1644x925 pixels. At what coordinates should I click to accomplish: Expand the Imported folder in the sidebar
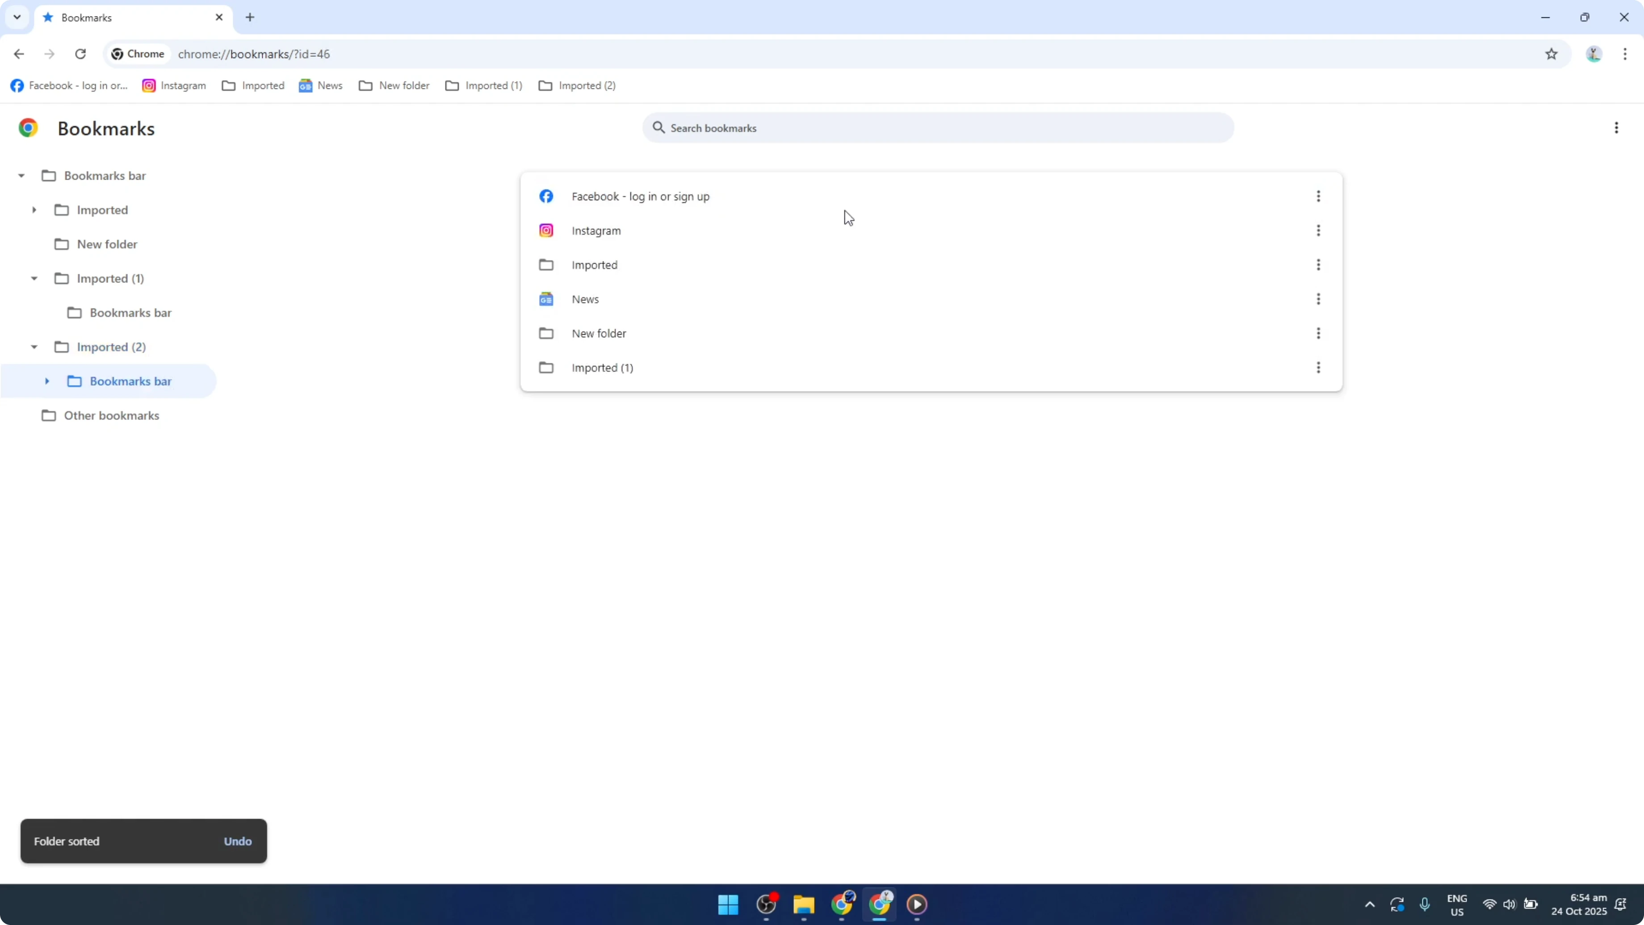tap(35, 210)
